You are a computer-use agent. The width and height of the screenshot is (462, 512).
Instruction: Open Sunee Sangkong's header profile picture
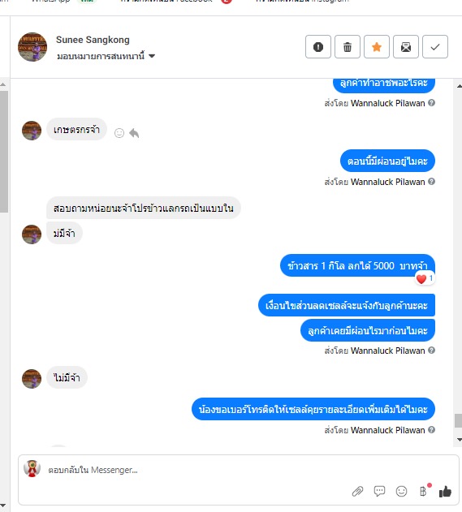click(32, 47)
